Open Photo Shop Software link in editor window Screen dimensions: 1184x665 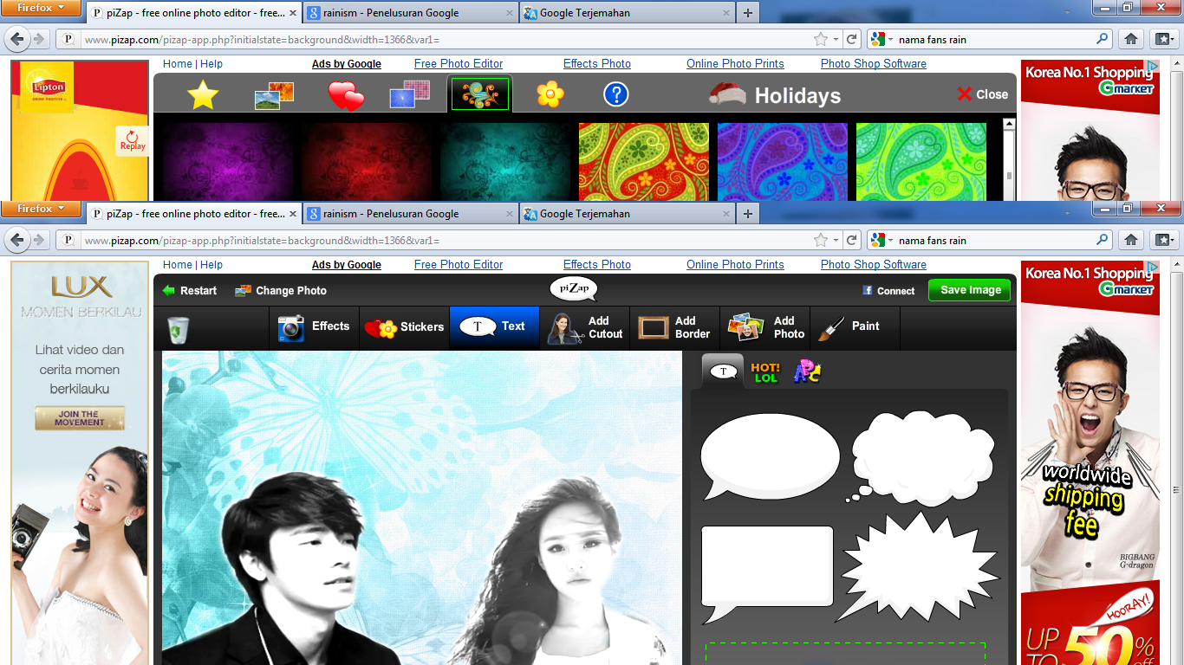874,265
